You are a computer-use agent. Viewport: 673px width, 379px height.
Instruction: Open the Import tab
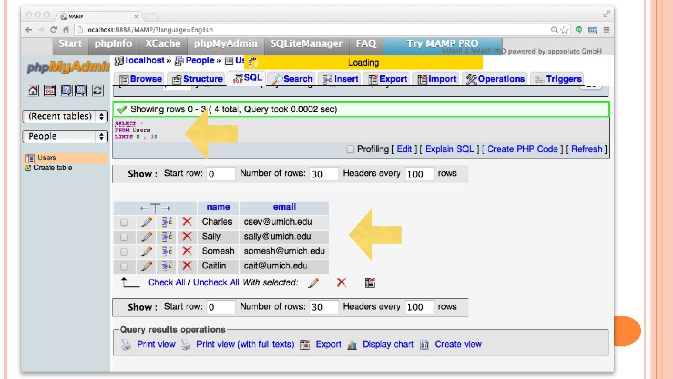436,79
